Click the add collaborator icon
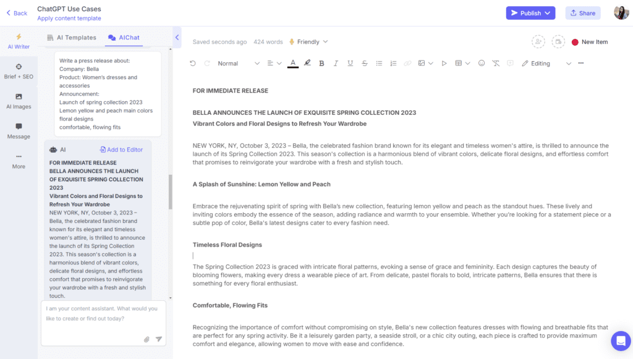The width and height of the screenshot is (633, 359). click(x=538, y=41)
